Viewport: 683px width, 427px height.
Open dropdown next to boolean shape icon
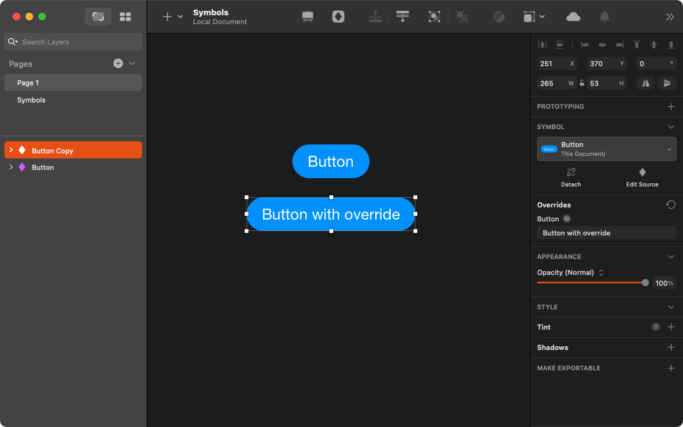pos(542,17)
